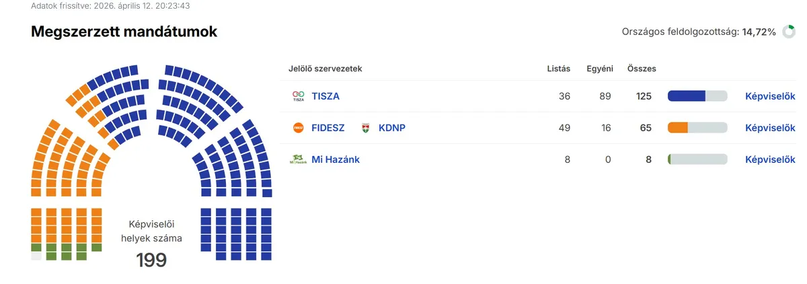Click the Összes column header

641,69
